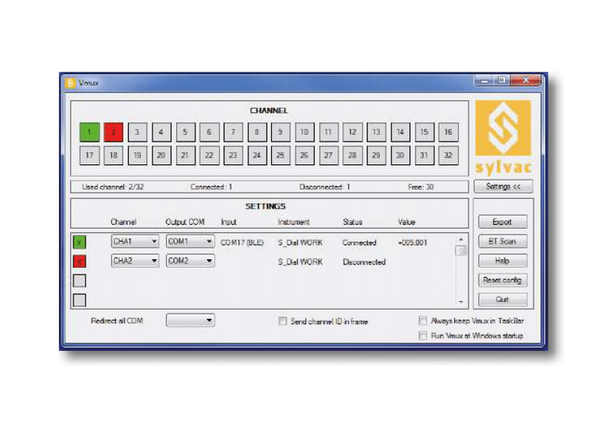Open the CHA2 channel dropdown
The height and width of the screenshot is (425, 608).
[x=135, y=260]
